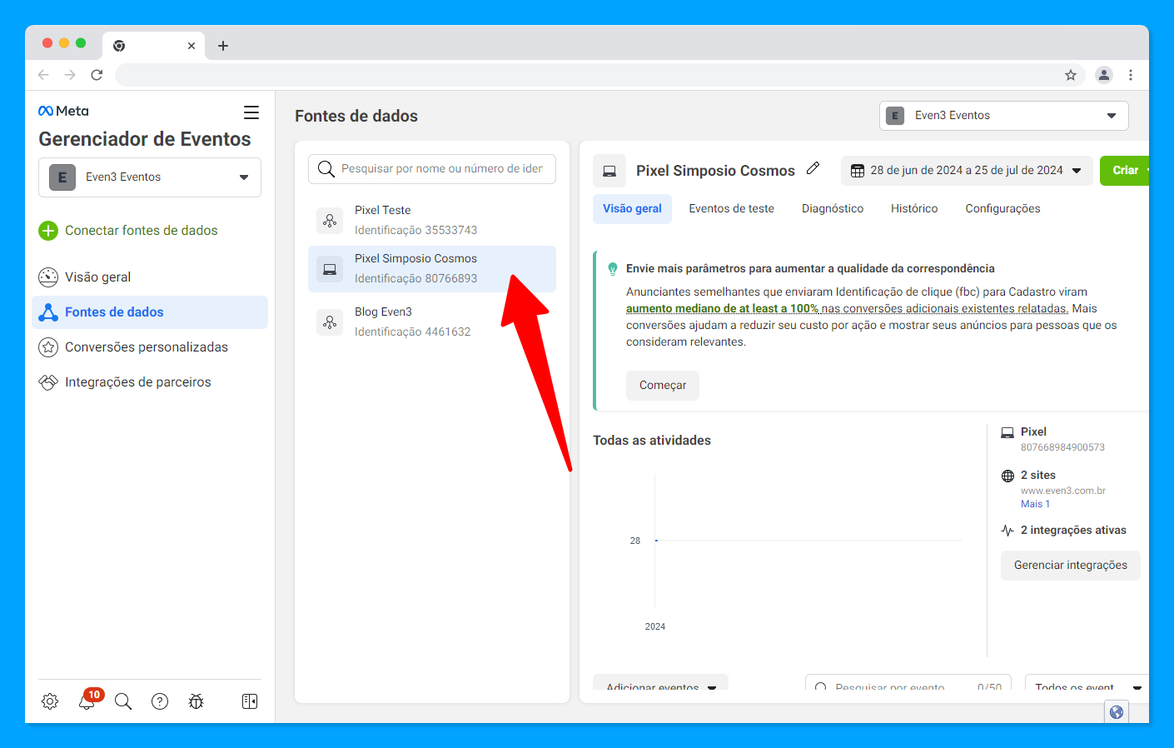Expand top-right Even3 Eventos dropdown
The height and width of the screenshot is (748, 1174).
[1004, 116]
